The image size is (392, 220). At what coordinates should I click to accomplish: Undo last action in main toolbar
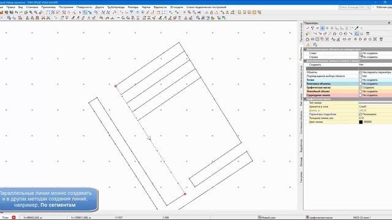click(17, 12)
